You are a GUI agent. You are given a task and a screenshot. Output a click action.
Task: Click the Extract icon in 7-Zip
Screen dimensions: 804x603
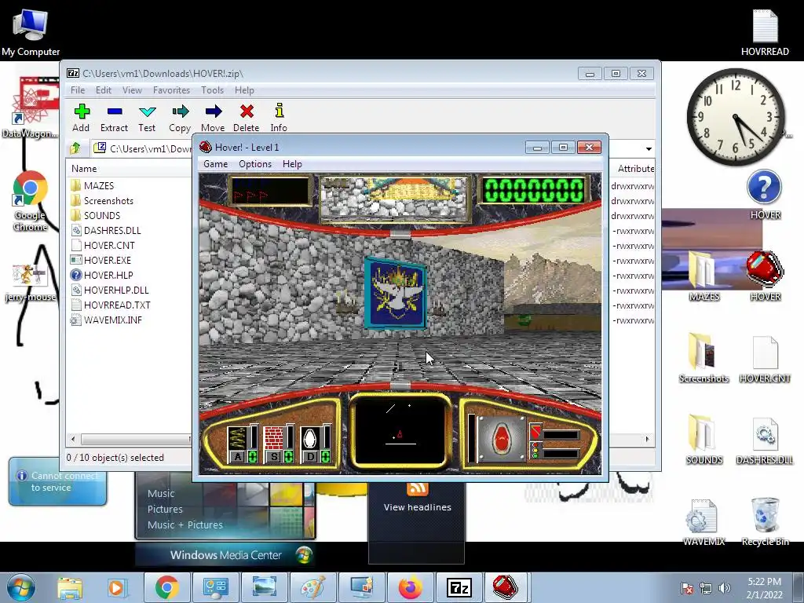[114, 118]
